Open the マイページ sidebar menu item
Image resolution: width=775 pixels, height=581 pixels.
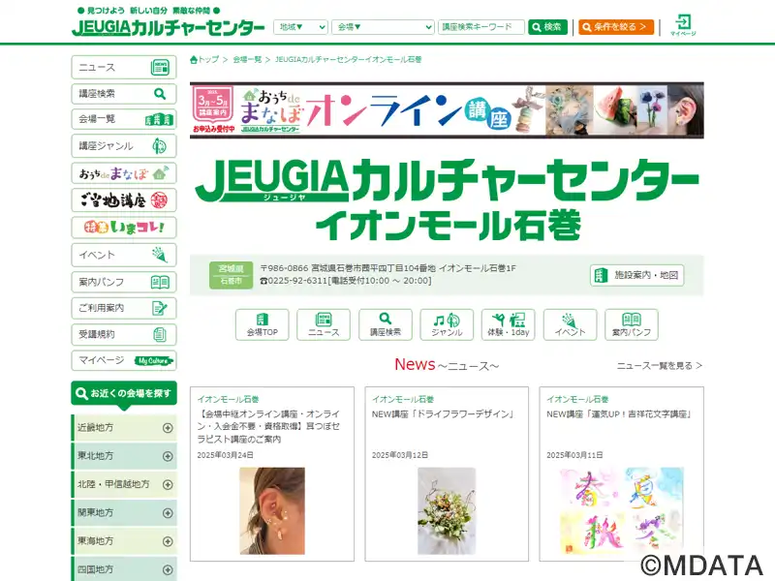124,360
